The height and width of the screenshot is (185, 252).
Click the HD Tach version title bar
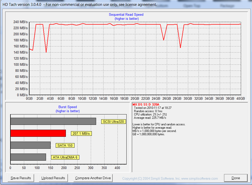point(80,5)
